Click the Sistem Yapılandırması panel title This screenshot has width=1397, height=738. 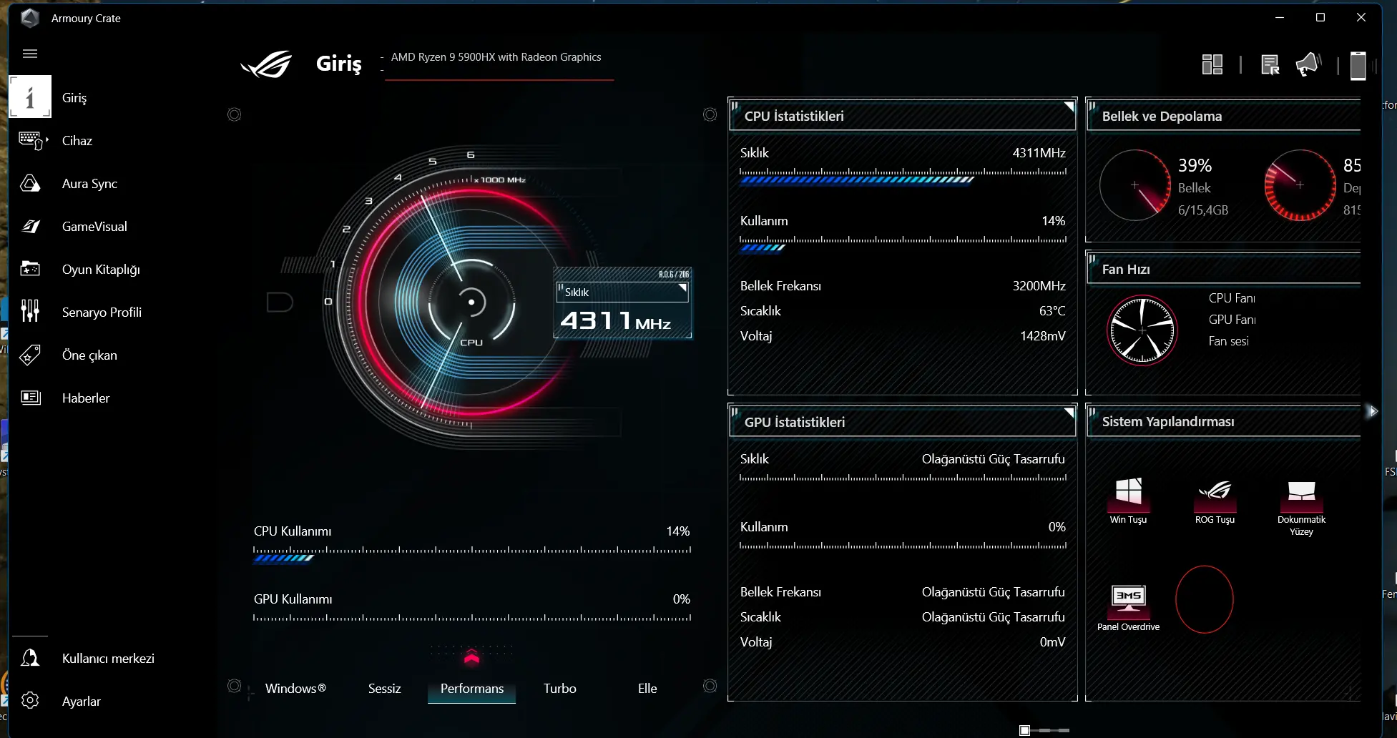1168,421
